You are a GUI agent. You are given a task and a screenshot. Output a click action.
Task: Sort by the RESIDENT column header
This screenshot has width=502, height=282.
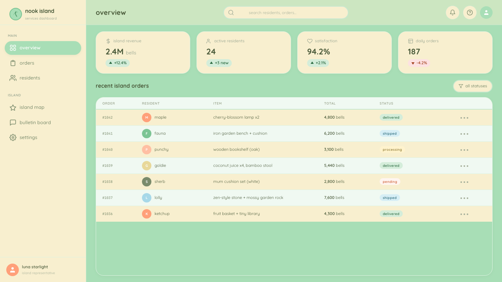click(x=151, y=103)
